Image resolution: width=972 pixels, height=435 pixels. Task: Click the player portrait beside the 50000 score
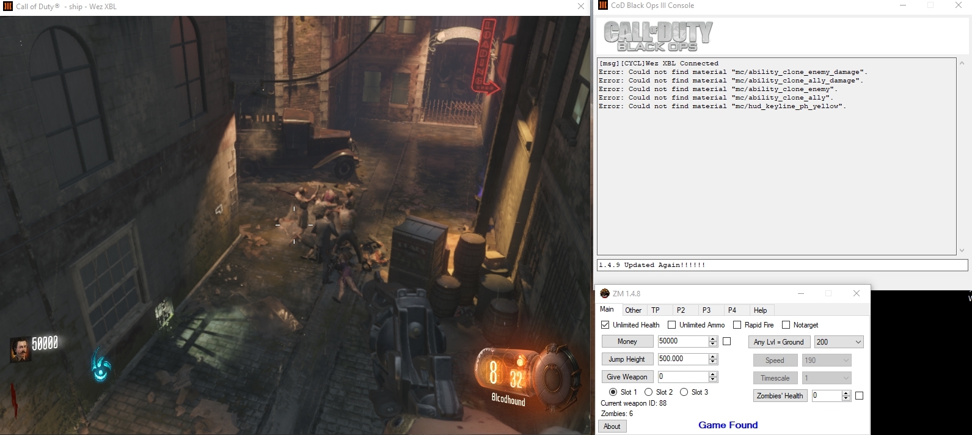click(x=20, y=349)
